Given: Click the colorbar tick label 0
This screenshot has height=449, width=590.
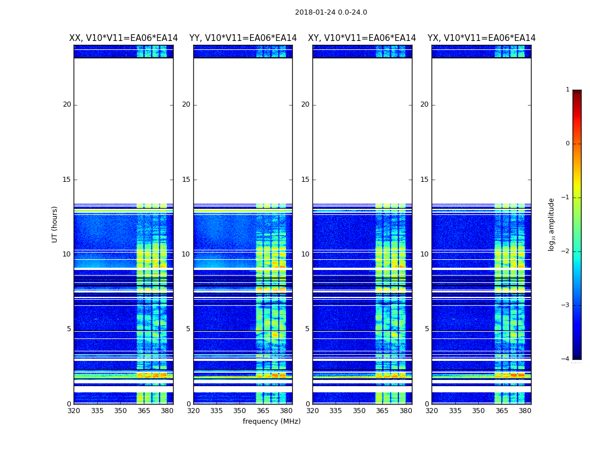Looking at the screenshot, I should coord(567,144).
